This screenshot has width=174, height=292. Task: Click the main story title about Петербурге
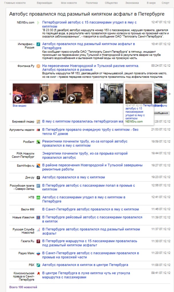click(87, 14)
